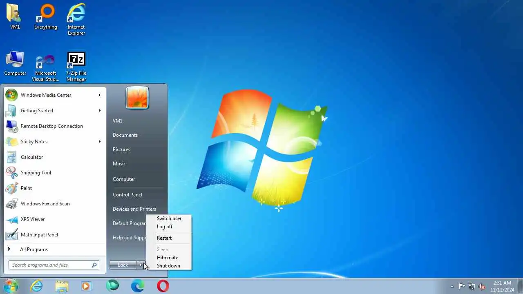Open the Action Center flag icon
This screenshot has width=523, height=294.
[x=462, y=286]
